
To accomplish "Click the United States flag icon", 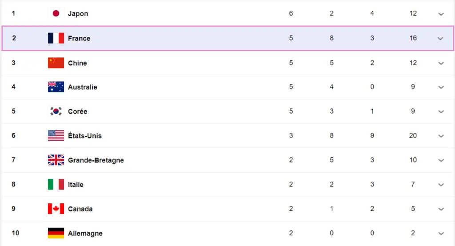I will coord(56,136).
